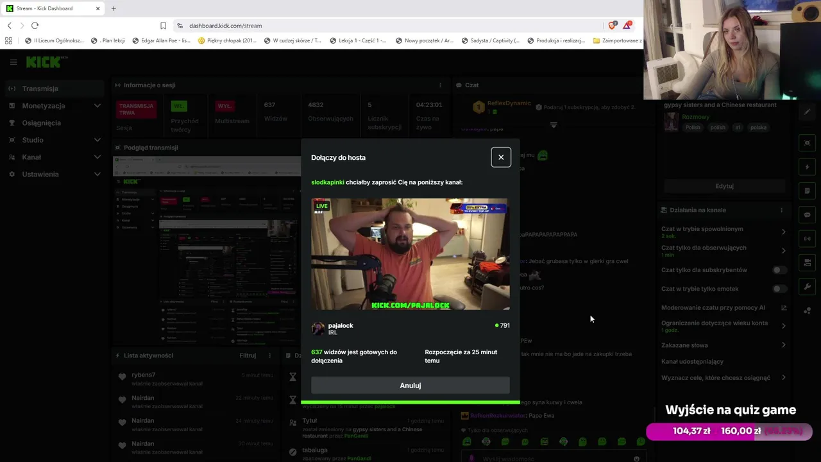Select Transmisja in the sidebar
Viewport: 821px width, 462px height.
(54, 89)
